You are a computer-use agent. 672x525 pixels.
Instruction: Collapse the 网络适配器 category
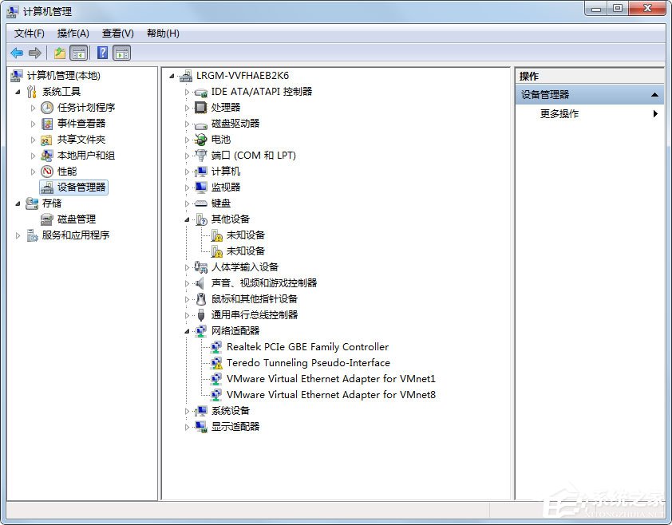[x=187, y=330]
